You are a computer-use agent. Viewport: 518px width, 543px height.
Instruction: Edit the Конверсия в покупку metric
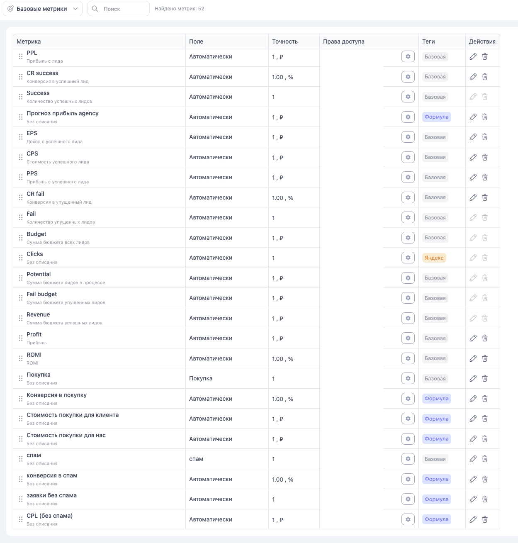pos(473,399)
